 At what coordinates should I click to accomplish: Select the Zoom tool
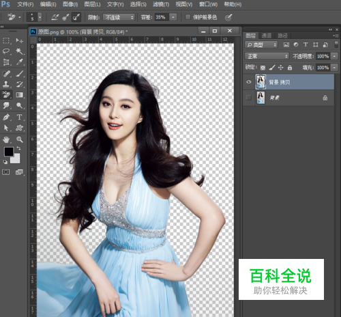[19, 139]
